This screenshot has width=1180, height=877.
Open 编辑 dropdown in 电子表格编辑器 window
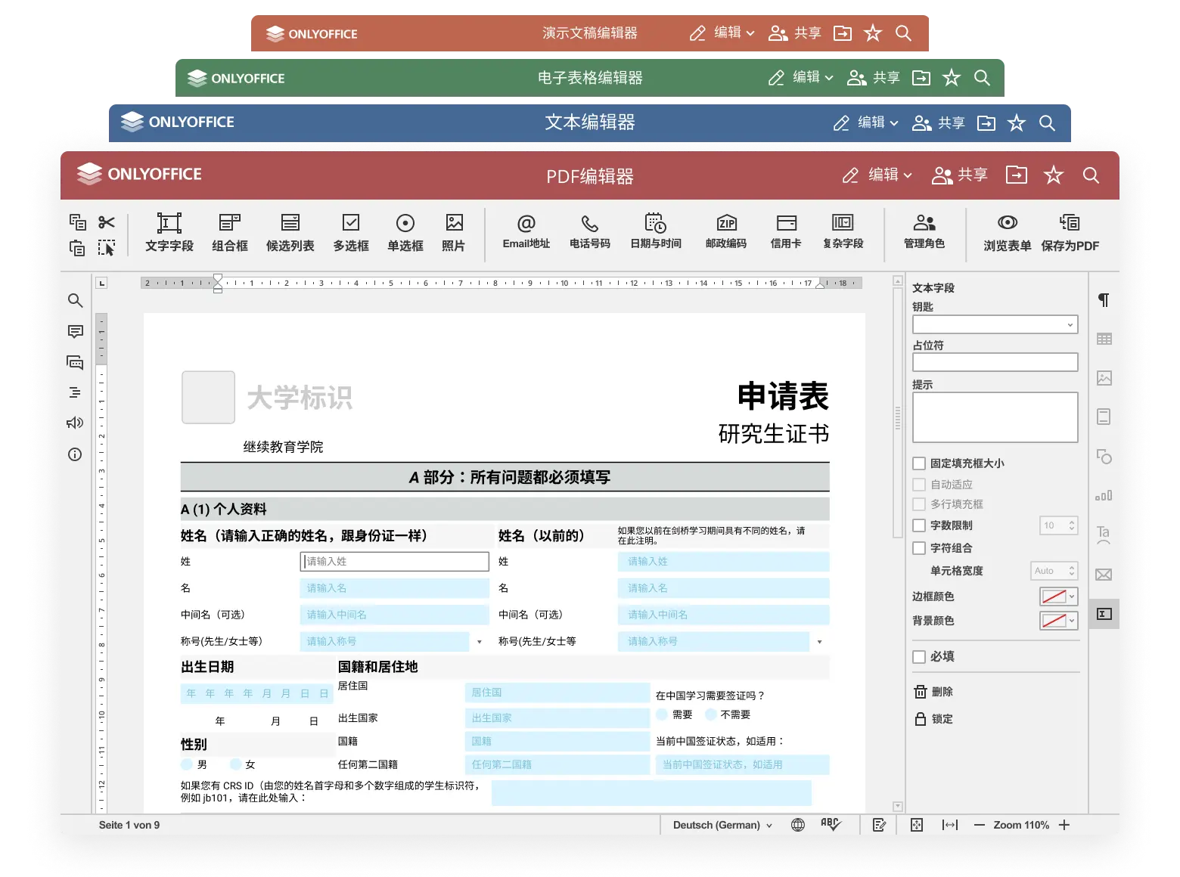(x=801, y=77)
